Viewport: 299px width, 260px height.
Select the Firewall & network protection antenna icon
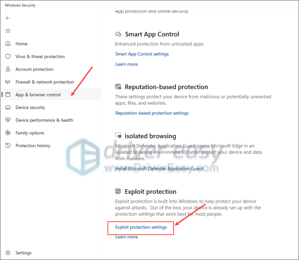[x=8, y=82]
